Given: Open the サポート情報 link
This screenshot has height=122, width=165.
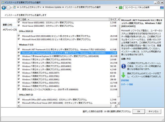Looking at the screenshot, I should (127, 85).
